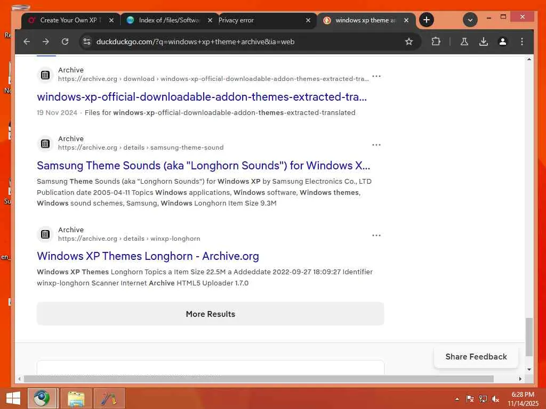Open options menu for Longhorn Themes result
This screenshot has width=546, height=409.
tap(376, 235)
